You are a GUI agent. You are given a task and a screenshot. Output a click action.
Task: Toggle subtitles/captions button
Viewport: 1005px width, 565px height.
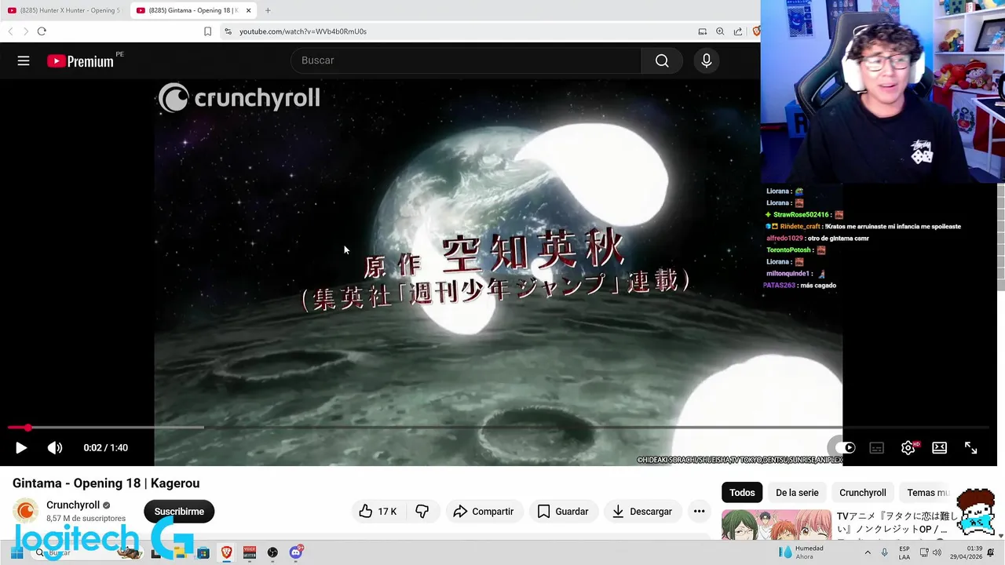pyautogui.click(x=877, y=447)
